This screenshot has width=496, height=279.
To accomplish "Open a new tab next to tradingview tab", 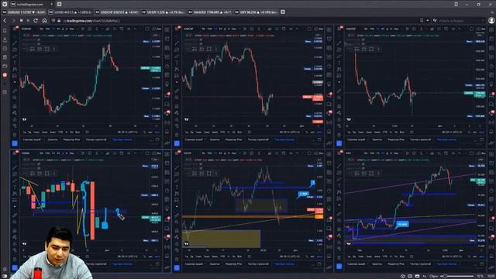I will tap(59, 4).
